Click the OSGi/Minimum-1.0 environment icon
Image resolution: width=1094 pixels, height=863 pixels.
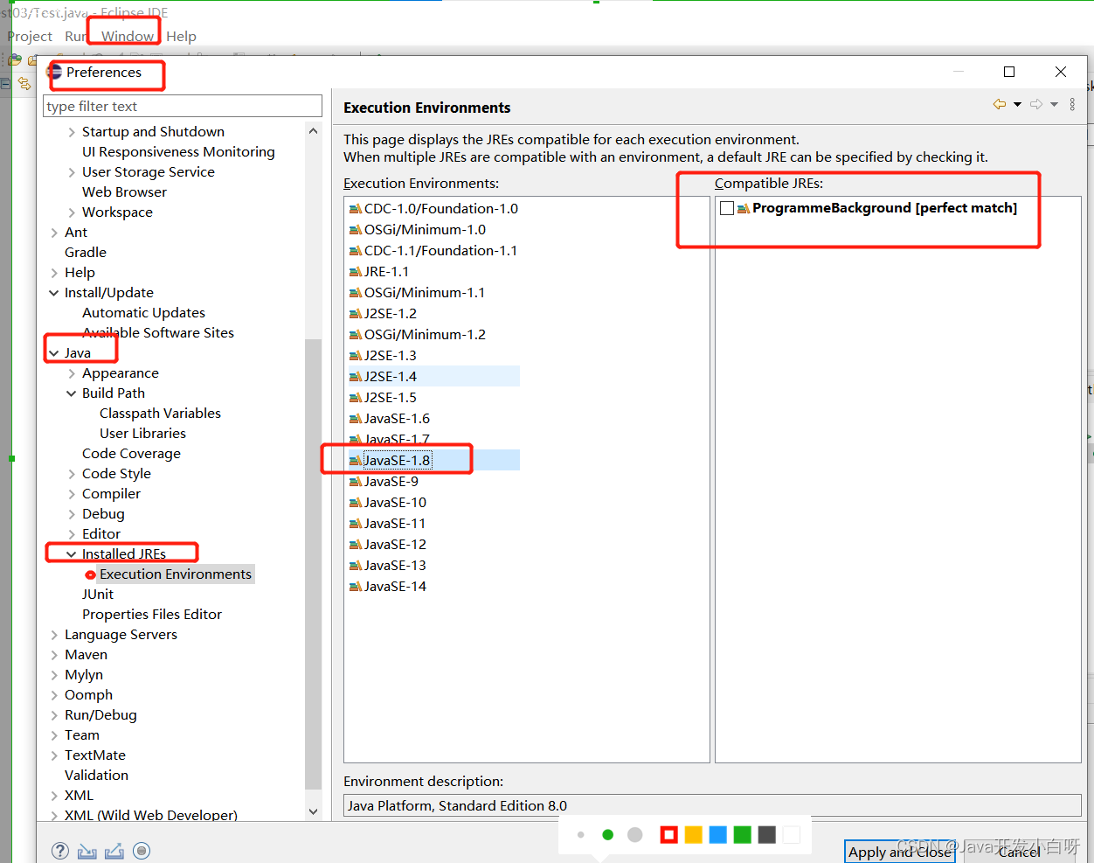point(356,230)
